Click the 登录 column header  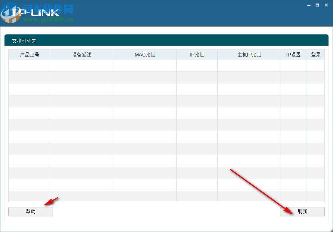click(315, 55)
